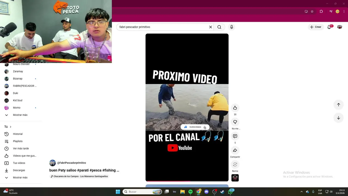Start voice search with microphone icon
The height and width of the screenshot is (196, 348).
tap(231, 27)
